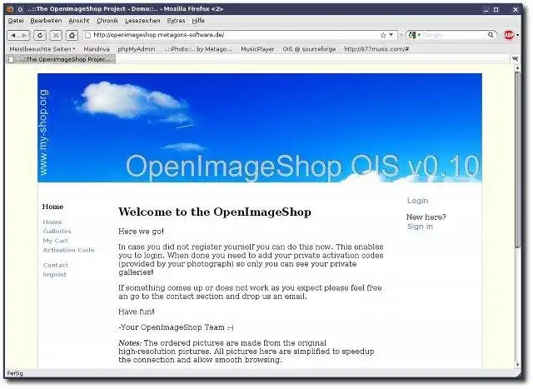The width and height of the screenshot is (533, 389).
Task: Reload the current page
Action: [x=40, y=35]
